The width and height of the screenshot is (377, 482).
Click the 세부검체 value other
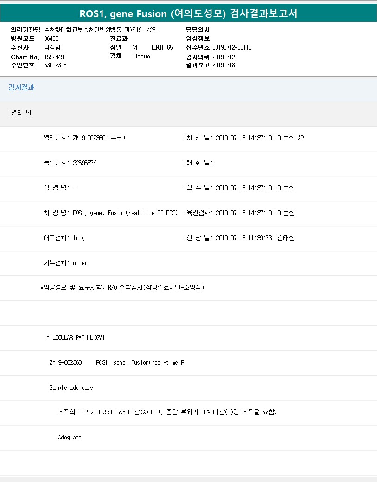[x=80, y=263]
